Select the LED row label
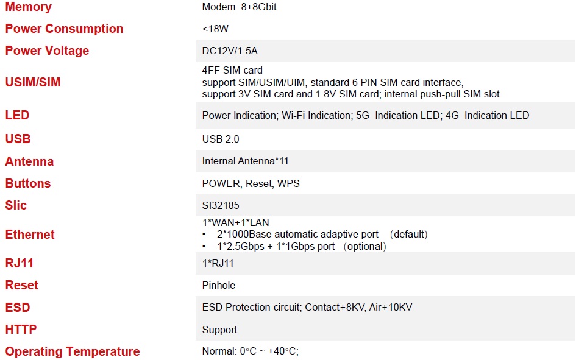The image size is (576, 360). pos(17,115)
